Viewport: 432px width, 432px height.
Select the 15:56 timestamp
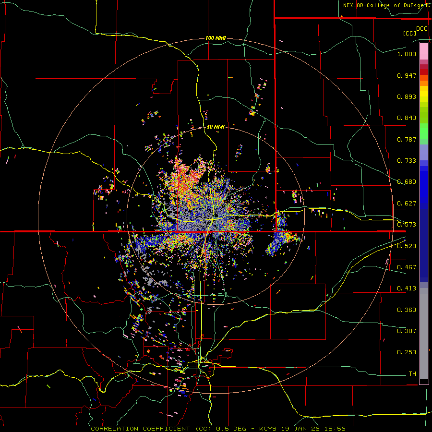334,429
